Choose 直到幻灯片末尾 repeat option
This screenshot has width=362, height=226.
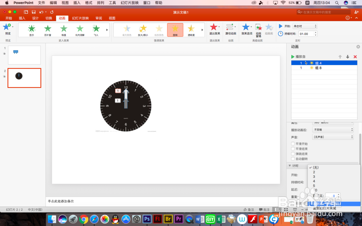pos(334,208)
